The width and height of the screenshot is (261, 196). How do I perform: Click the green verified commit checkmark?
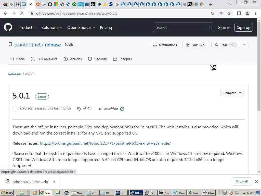122,109
